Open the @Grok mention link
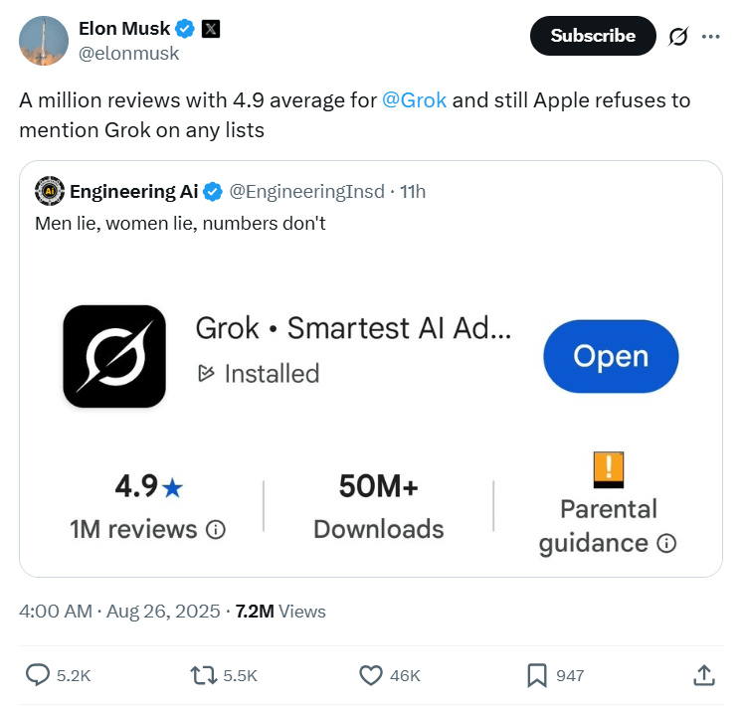The image size is (742, 707). (414, 101)
